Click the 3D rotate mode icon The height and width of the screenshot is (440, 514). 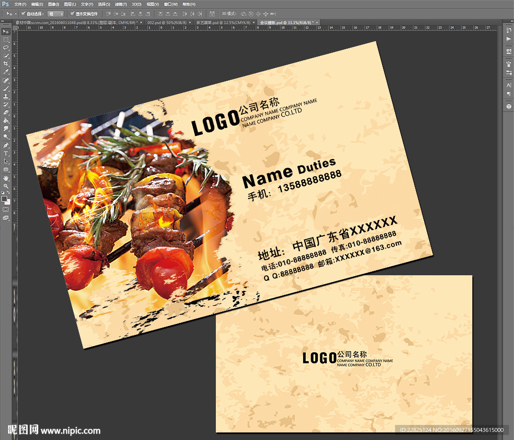click(x=243, y=14)
